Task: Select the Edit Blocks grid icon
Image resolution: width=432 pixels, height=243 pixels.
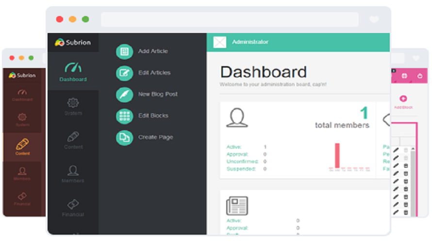Action: coord(124,116)
